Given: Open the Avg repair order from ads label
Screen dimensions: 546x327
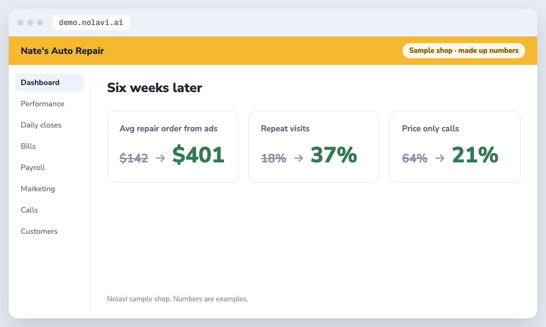Looking at the screenshot, I should (x=168, y=129).
